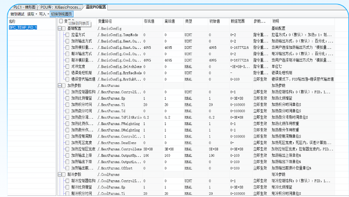
Task: Collapse the 加热参数 group
Action: tap(60, 85)
